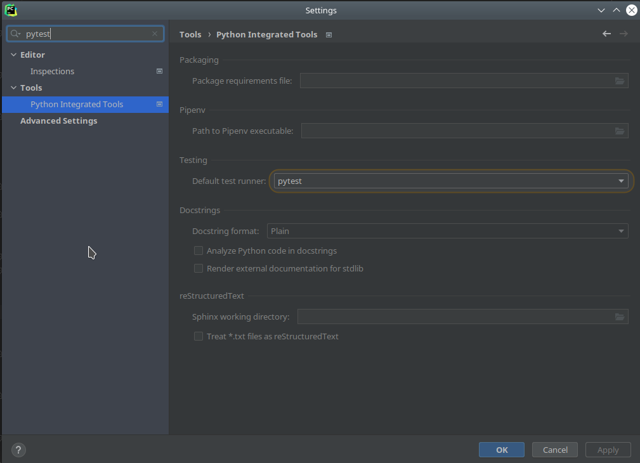
Task: Click the 'Docstring format:' label
Action: click(x=226, y=231)
